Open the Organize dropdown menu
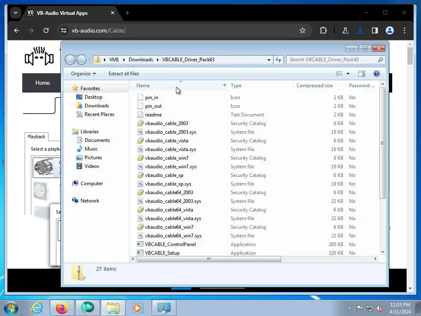Screen dimensions: 421x316 tap(83, 74)
